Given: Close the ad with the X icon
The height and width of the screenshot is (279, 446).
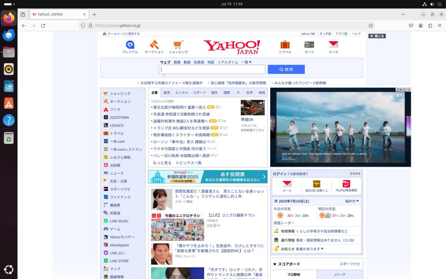Looking at the screenshot, I should (x=409, y=90).
